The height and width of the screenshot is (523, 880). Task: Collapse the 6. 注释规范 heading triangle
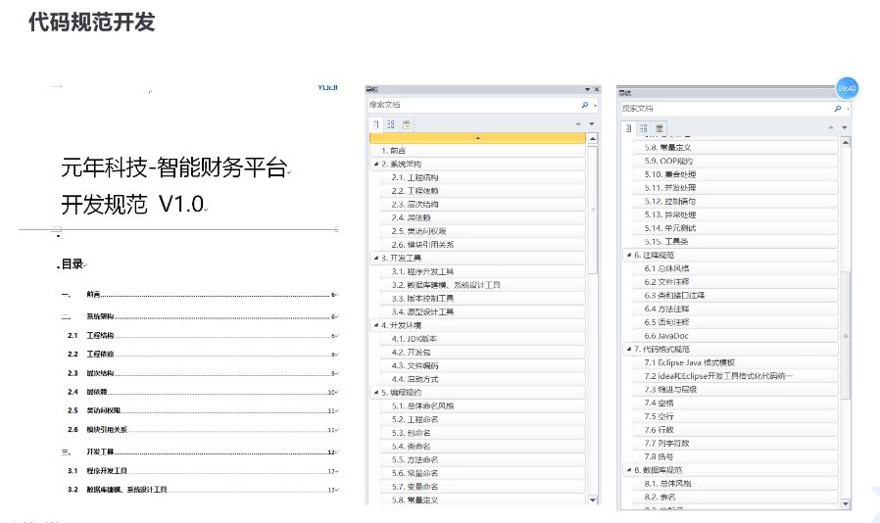tap(628, 255)
